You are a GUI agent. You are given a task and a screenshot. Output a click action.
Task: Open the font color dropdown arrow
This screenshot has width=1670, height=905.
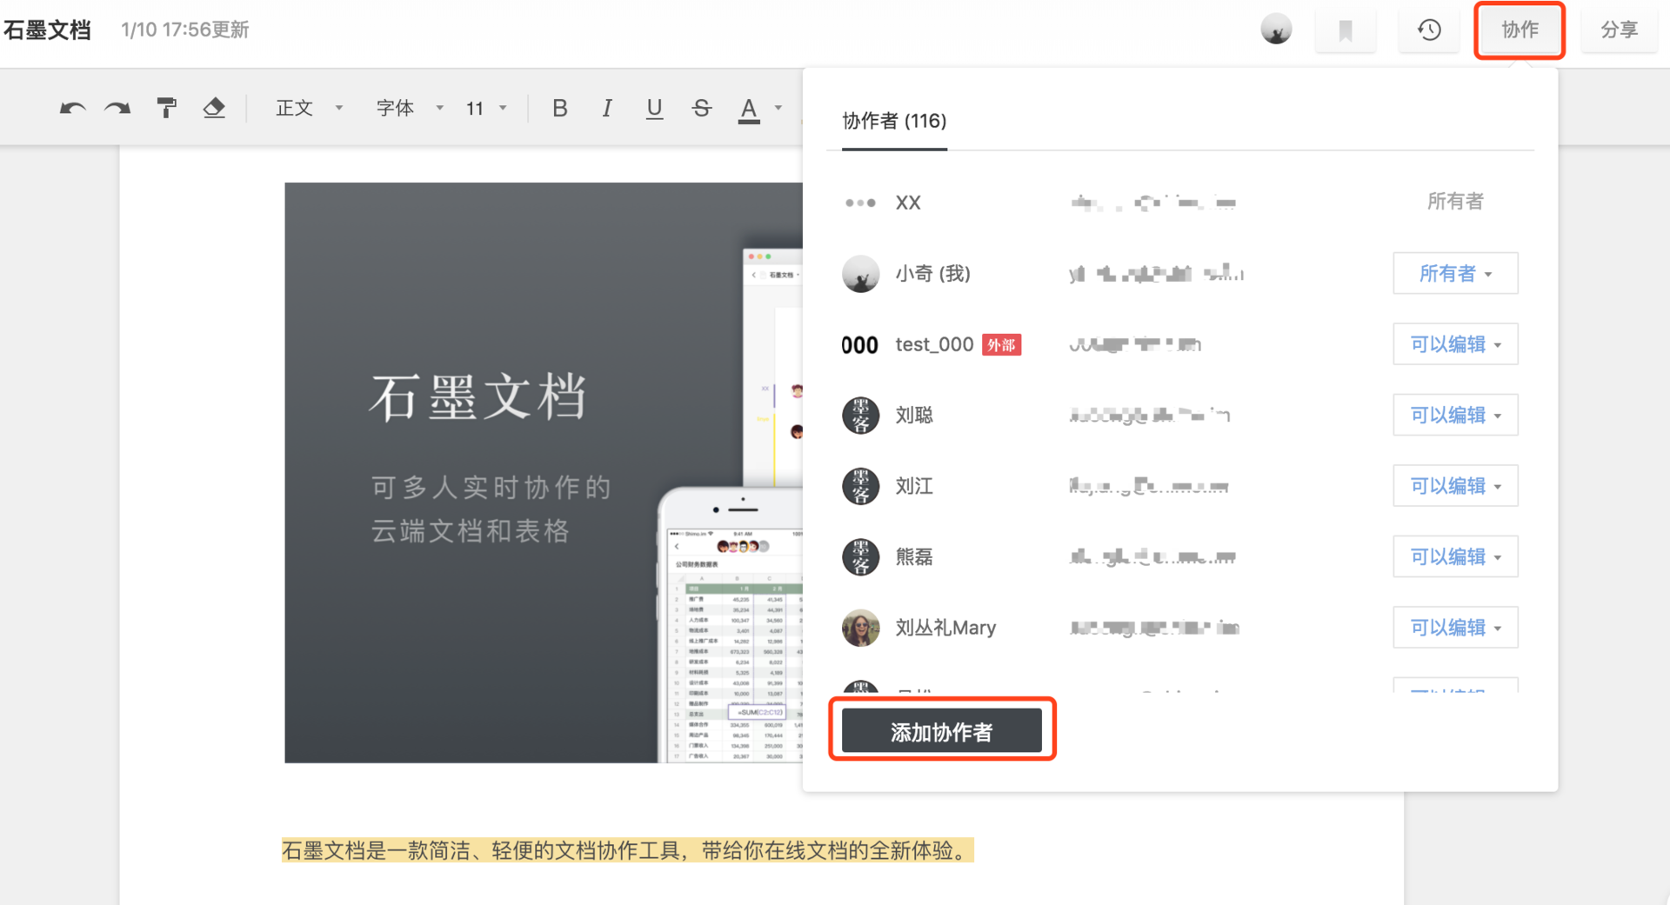[778, 108]
